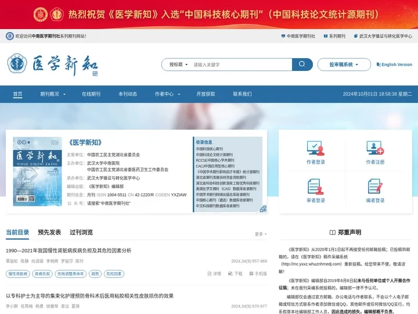This screenshot has width=418, height=314.
Task: Click the journal cover thumbnail
Action: (x=37, y=172)
